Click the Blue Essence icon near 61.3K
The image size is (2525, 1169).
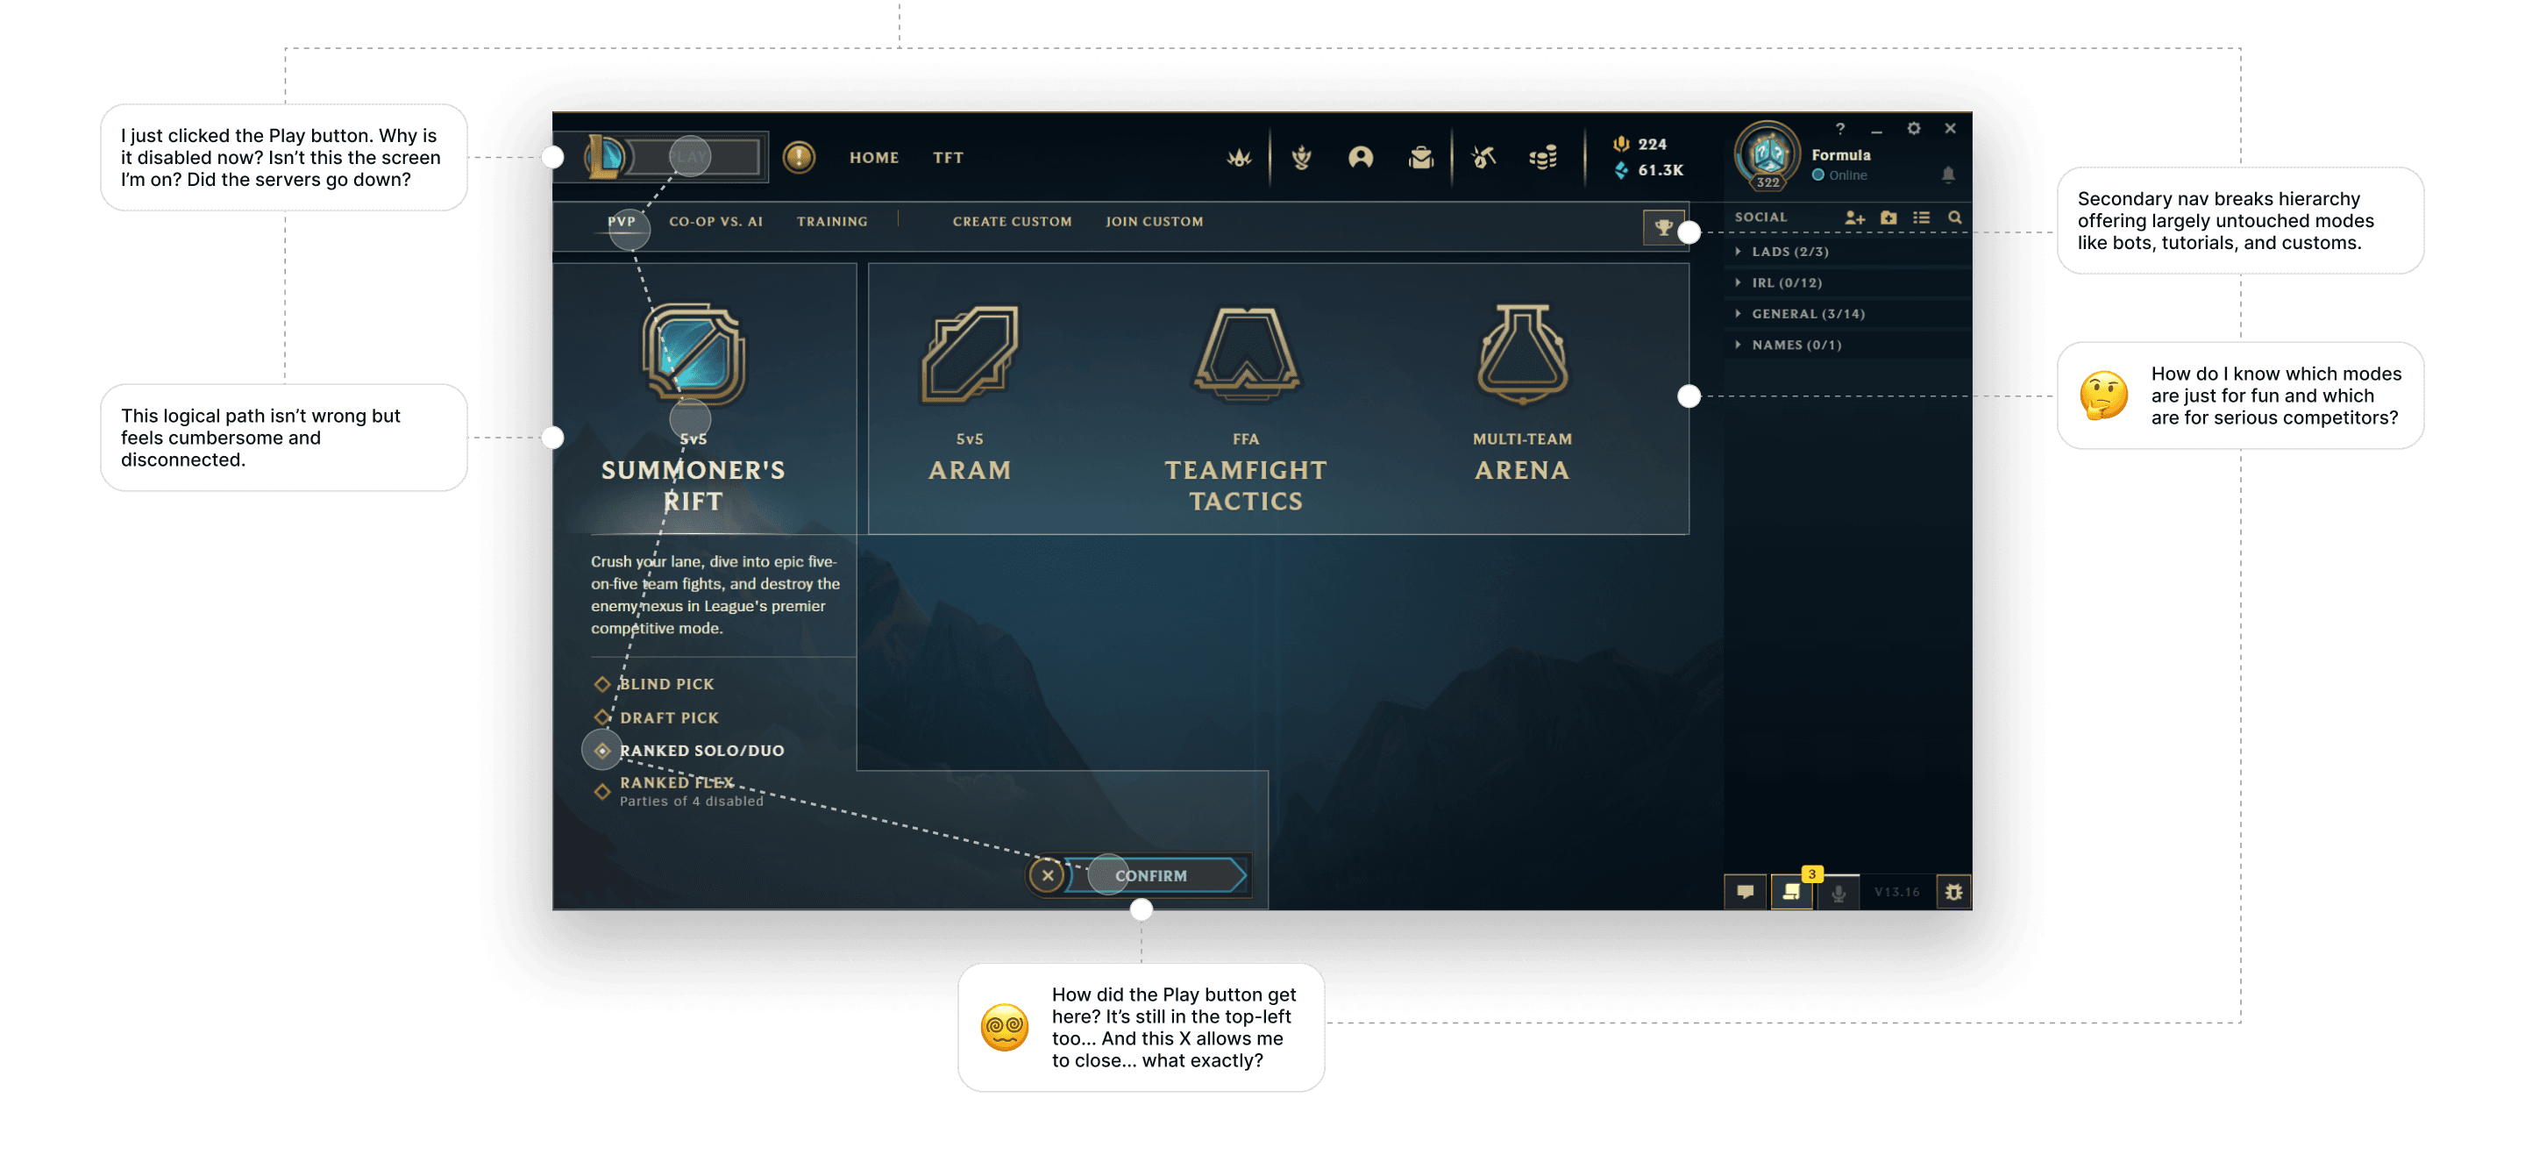pos(1621,169)
